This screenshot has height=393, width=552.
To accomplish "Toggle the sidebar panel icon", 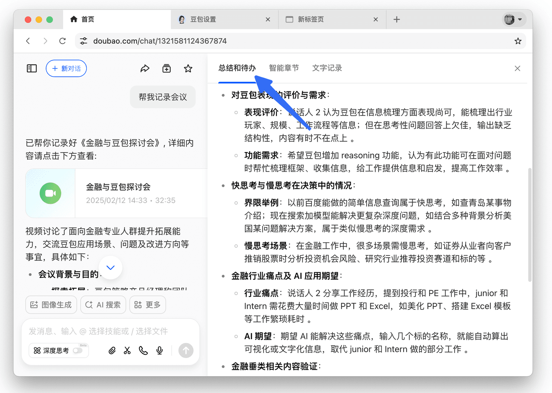I will [32, 69].
